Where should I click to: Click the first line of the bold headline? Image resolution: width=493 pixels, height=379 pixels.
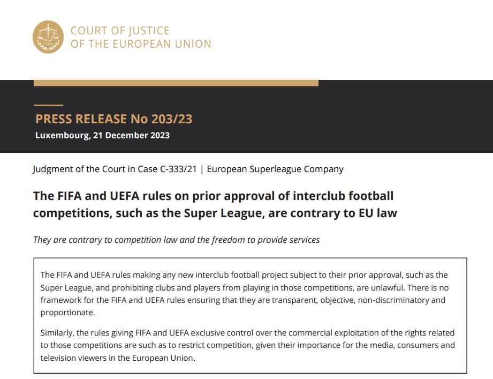coord(213,196)
